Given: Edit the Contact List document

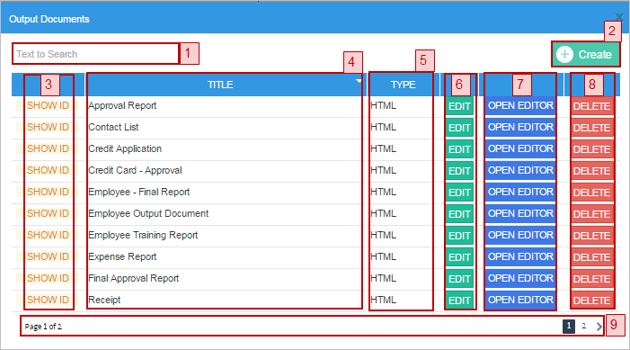Looking at the screenshot, I should [459, 128].
